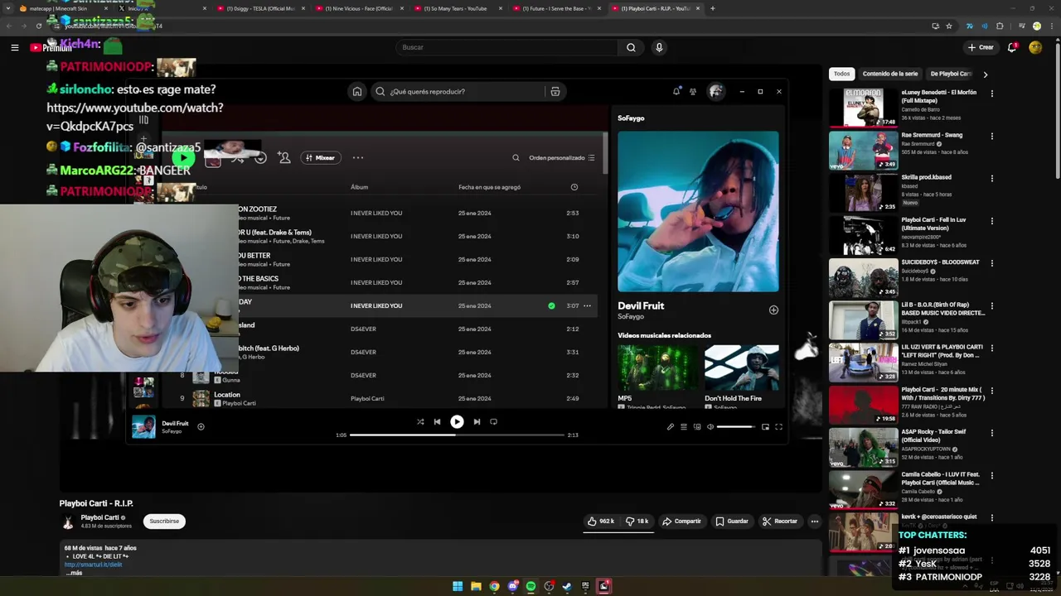1061x596 pixels.
Task: Select Contenido de la serie chip
Action: (889, 74)
